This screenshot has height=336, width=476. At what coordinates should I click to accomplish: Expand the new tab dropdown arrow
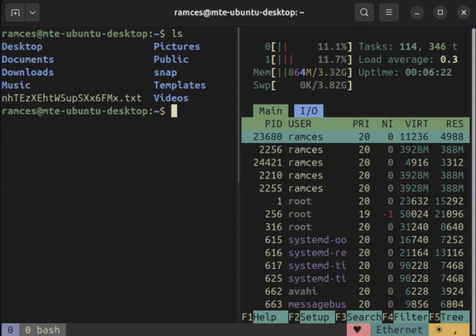point(32,12)
